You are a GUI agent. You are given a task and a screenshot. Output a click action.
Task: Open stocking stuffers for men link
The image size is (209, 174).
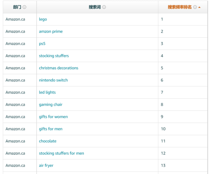click(x=61, y=153)
